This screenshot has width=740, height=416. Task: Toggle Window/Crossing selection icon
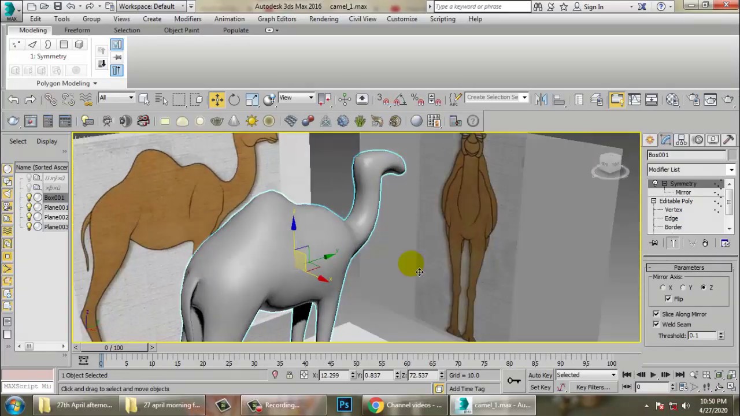(196, 99)
